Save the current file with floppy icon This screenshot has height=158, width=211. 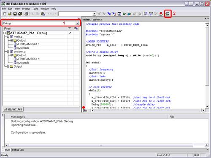[15, 14]
